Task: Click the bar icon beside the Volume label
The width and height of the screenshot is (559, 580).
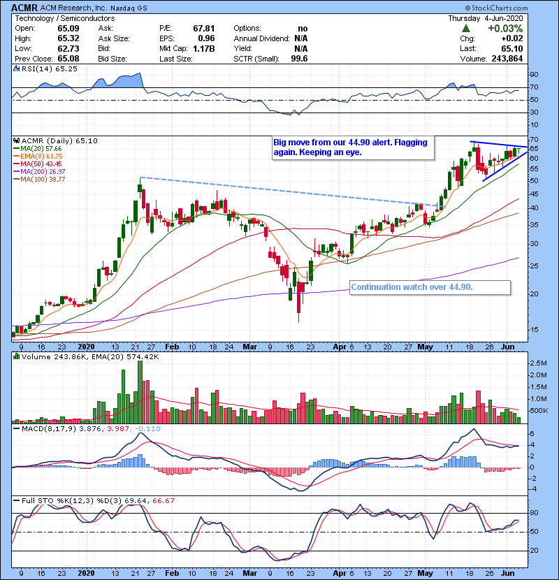Action: (x=16, y=356)
